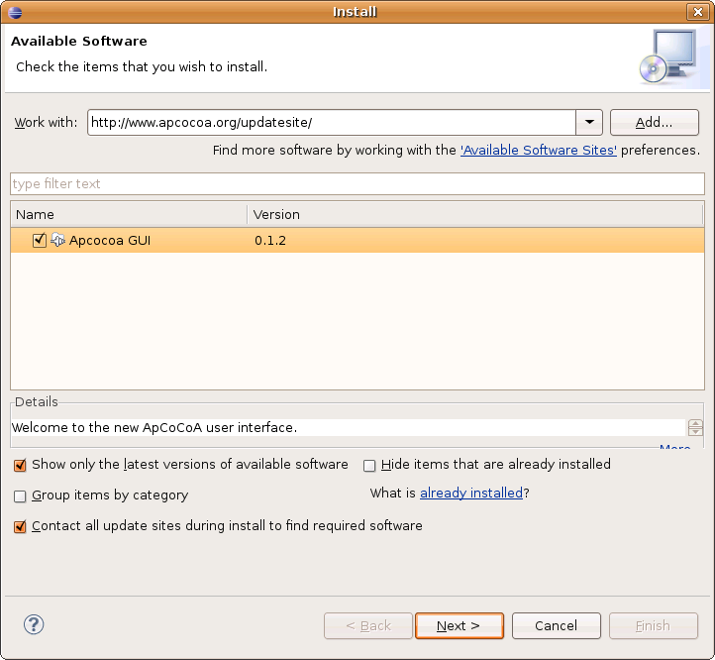Click the Next > button
The width and height of the screenshot is (715, 660).
pyautogui.click(x=460, y=625)
